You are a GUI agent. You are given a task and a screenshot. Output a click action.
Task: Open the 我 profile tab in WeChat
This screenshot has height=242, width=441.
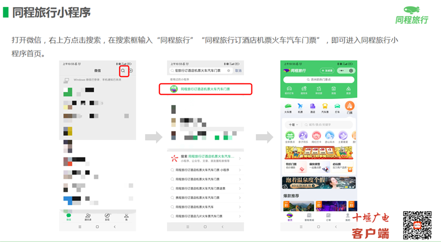tap(126, 217)
